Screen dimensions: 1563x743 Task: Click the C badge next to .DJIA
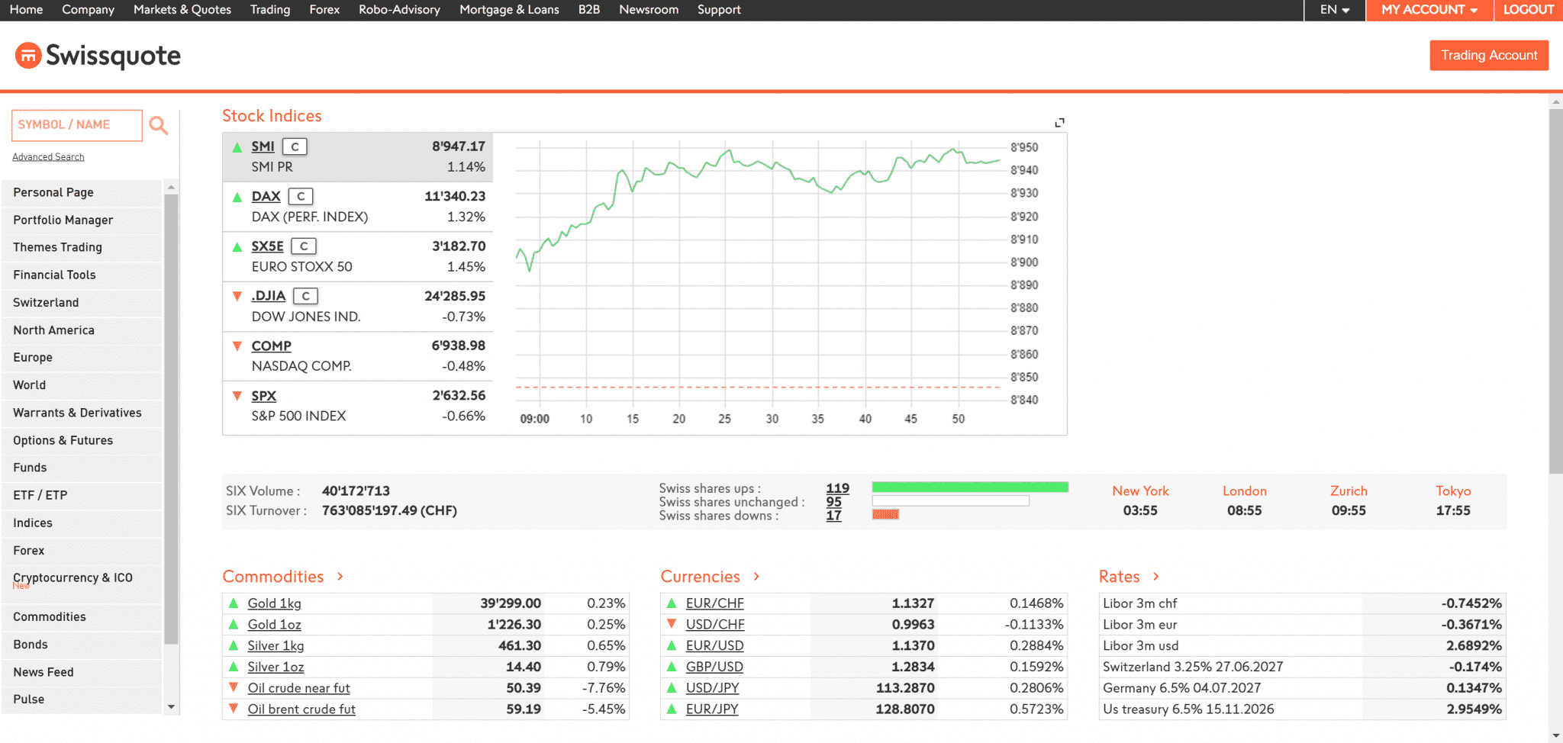tap(306, 296)
